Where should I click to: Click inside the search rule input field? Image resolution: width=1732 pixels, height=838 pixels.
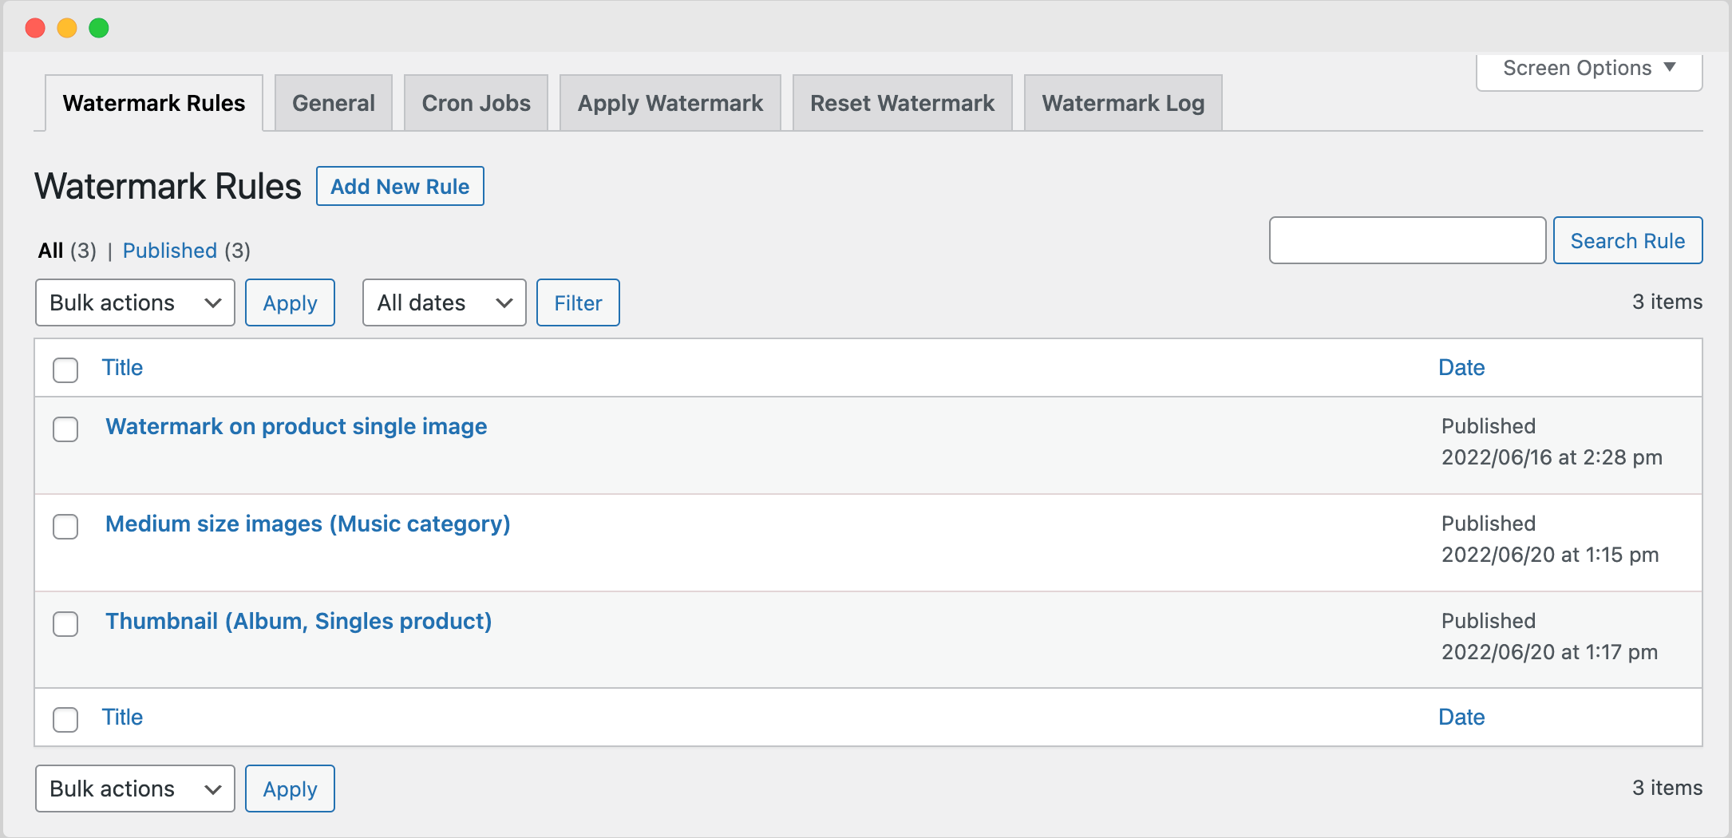click(1406, 240)
